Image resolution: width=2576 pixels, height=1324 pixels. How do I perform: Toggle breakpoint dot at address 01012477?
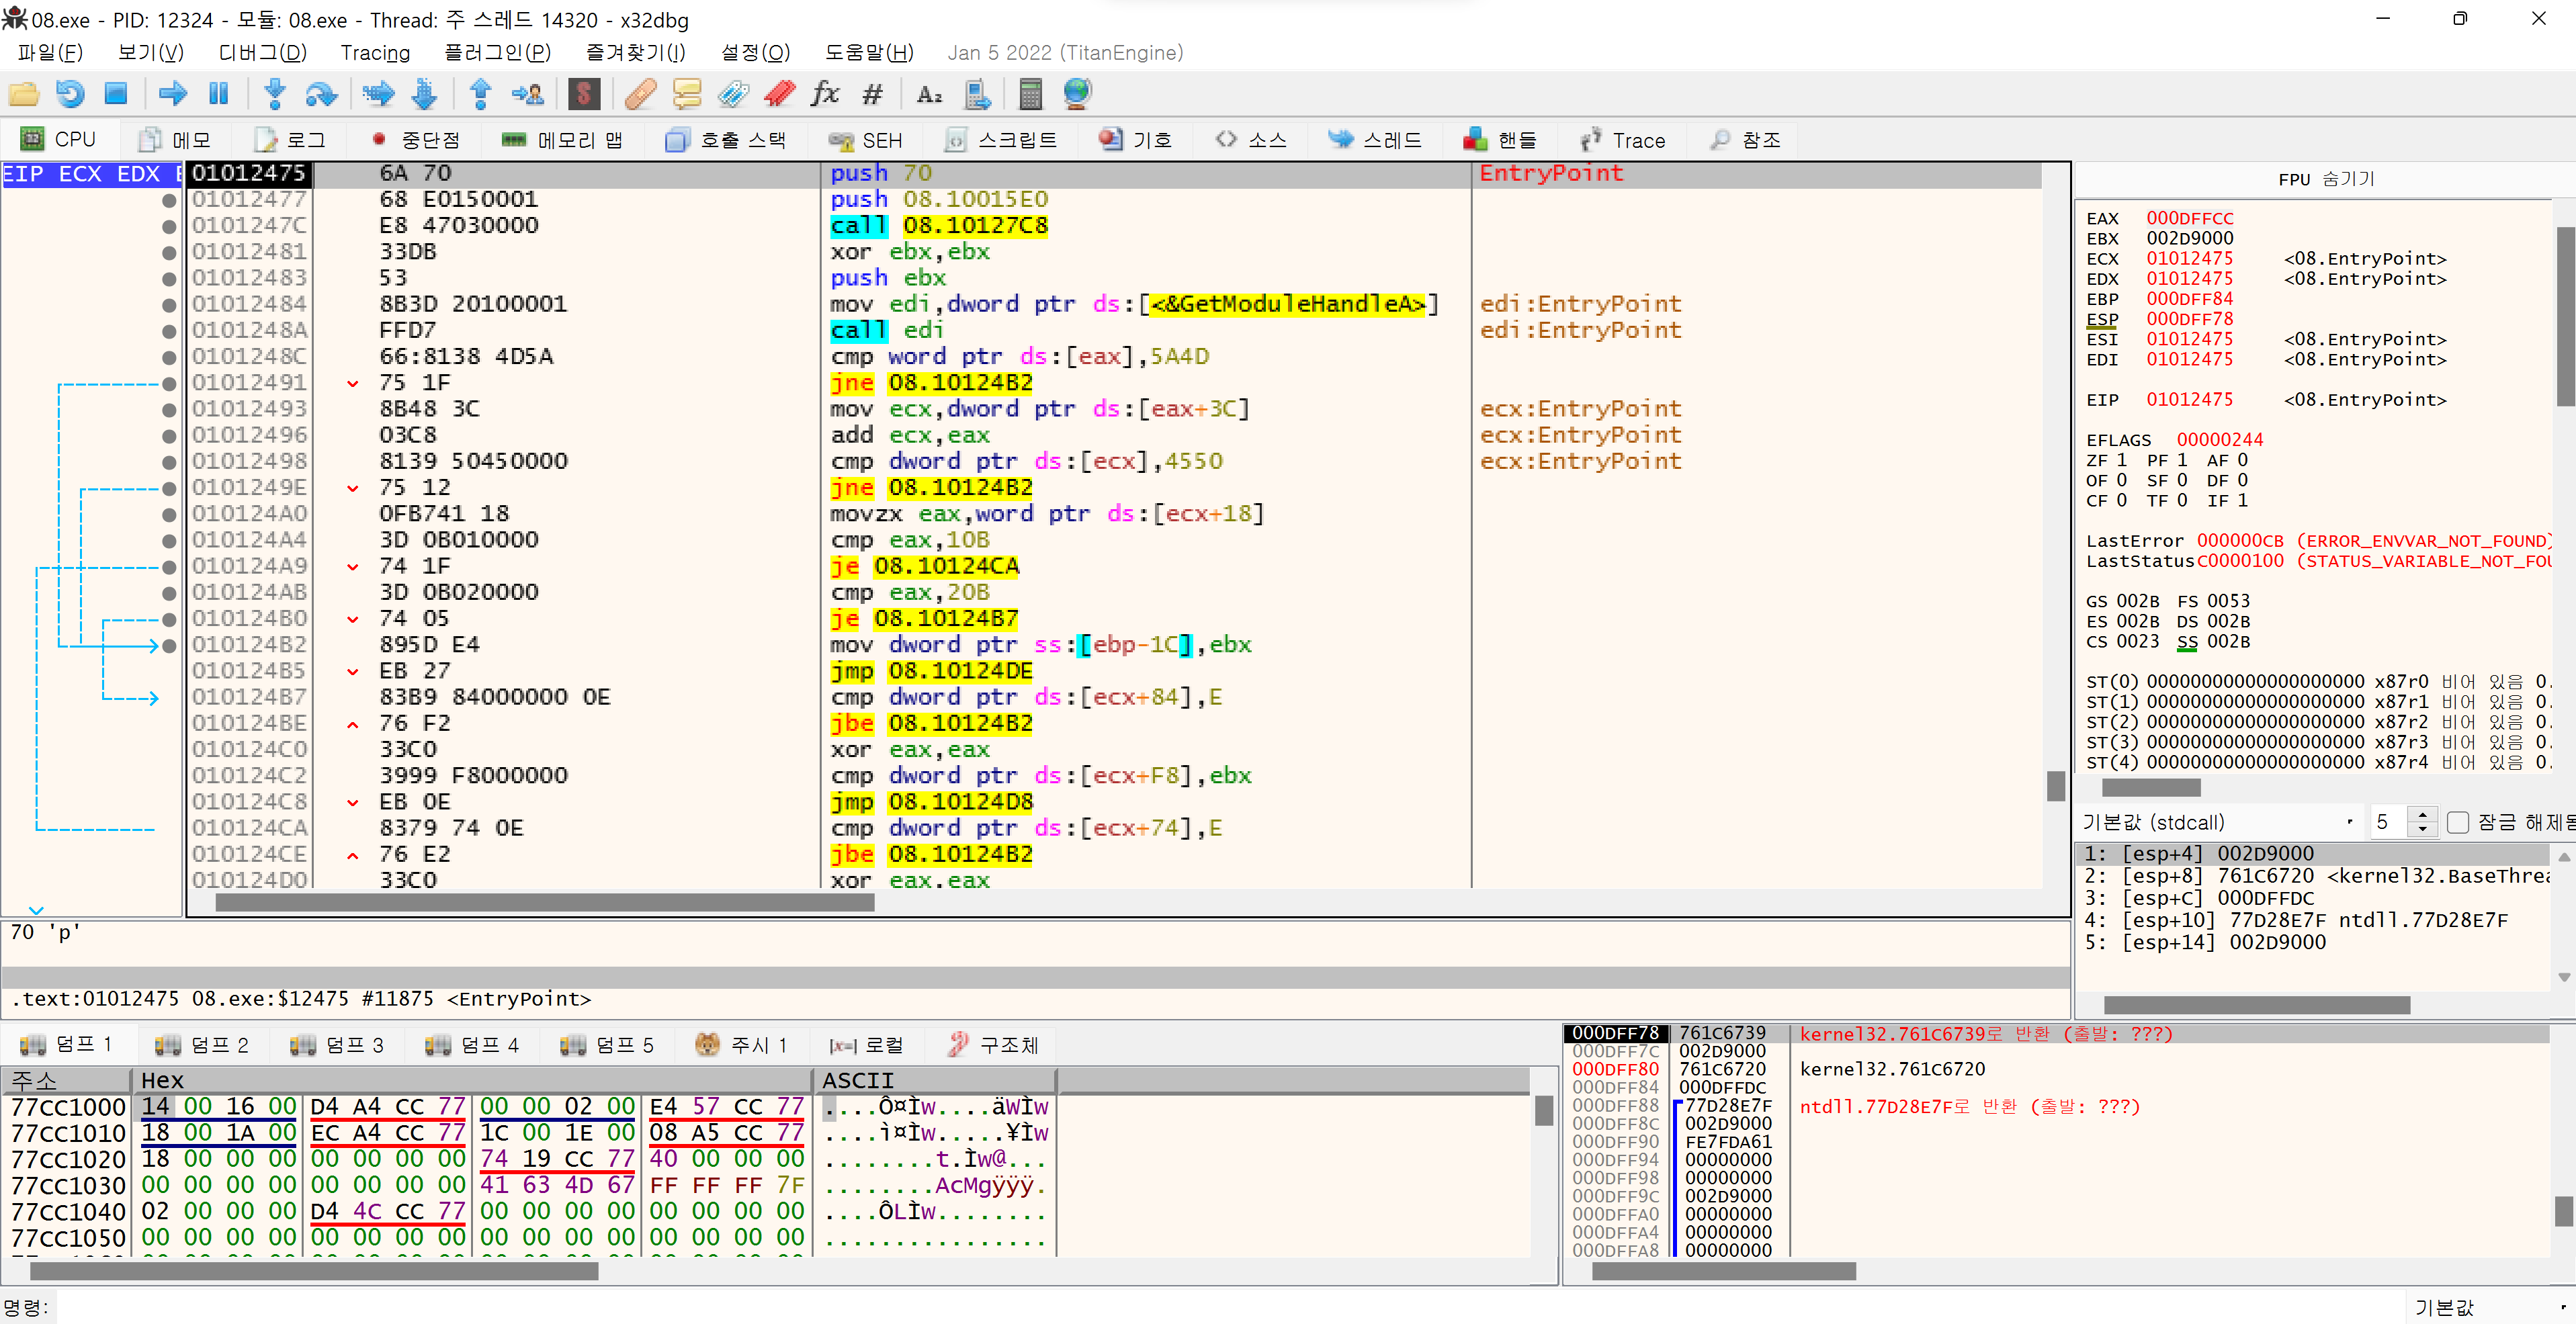tap(169, 200)
